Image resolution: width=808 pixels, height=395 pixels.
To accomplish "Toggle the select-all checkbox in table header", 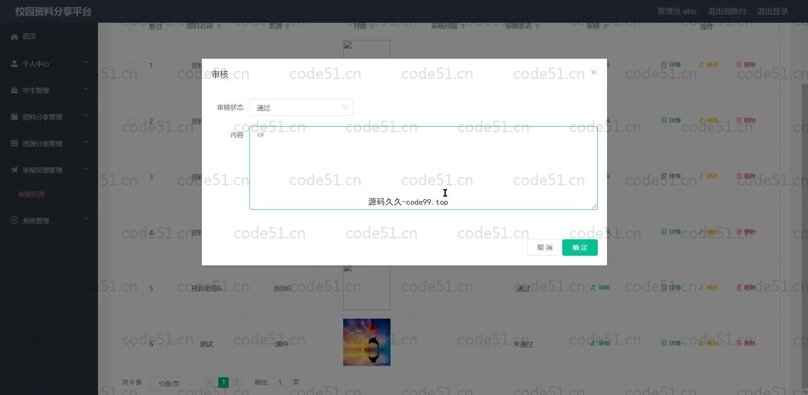I will (132, 27).
